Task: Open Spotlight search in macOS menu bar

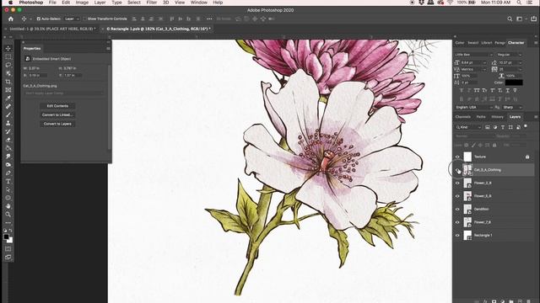Action: [x=519, y=3]
